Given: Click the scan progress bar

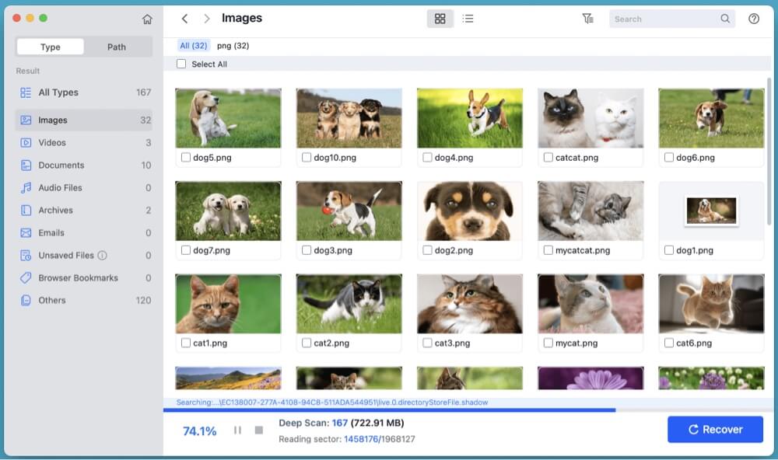Looking at the screenshot, I should click(x=389, y=409).
